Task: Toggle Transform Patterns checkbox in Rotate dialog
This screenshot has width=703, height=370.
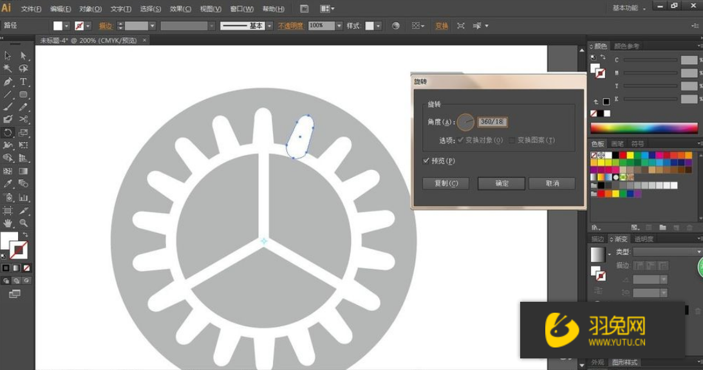Action: pyautogui.click(x=512, y=140)
